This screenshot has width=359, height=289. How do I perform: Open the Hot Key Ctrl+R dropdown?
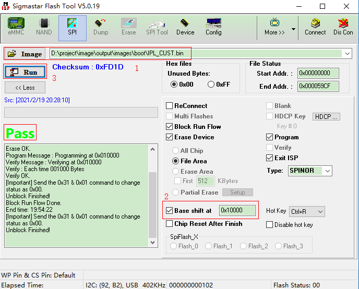point(320,211)
